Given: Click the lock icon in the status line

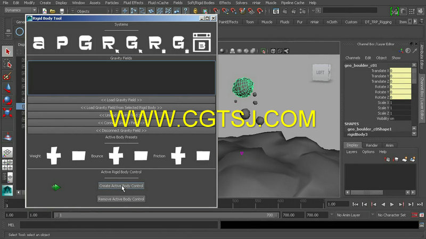Looking at the screenshot, I should tap(195, 11).
